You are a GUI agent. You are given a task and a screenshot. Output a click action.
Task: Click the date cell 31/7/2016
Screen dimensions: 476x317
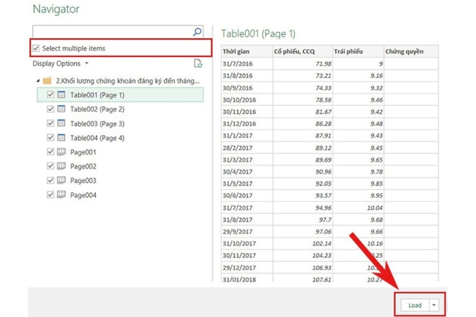247,64
